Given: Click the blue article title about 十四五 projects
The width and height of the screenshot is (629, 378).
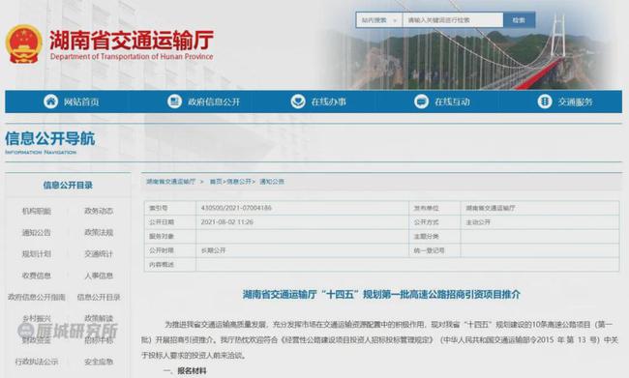Looking at the screenshot, I should pos(381,295).
